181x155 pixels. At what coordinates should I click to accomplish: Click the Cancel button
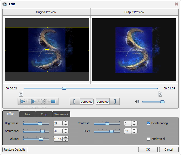click(169, 150)
